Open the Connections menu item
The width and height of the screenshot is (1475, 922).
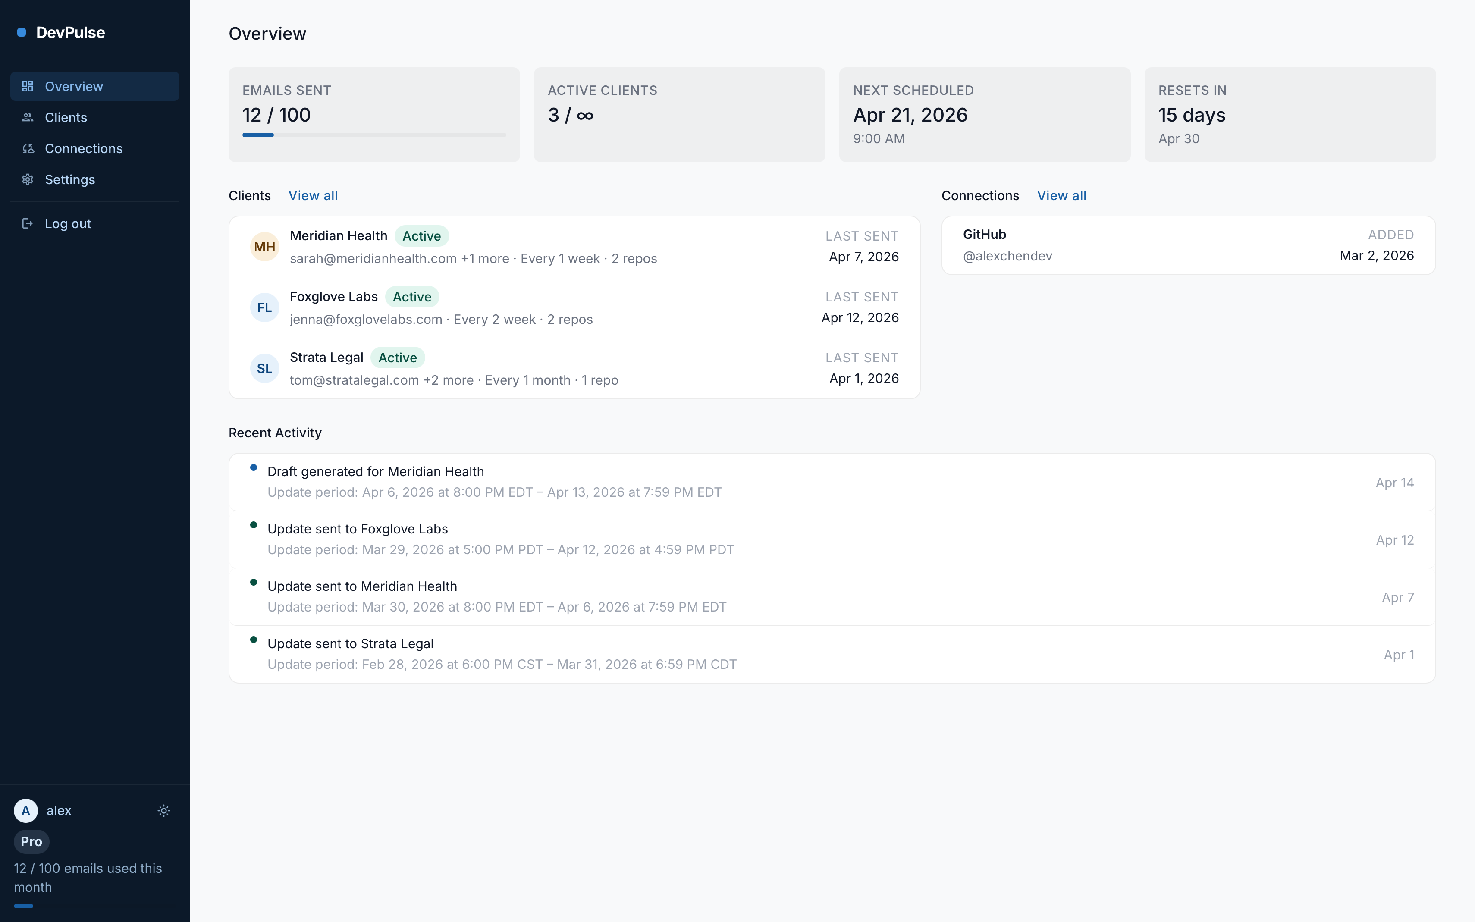tap(84, 149)
